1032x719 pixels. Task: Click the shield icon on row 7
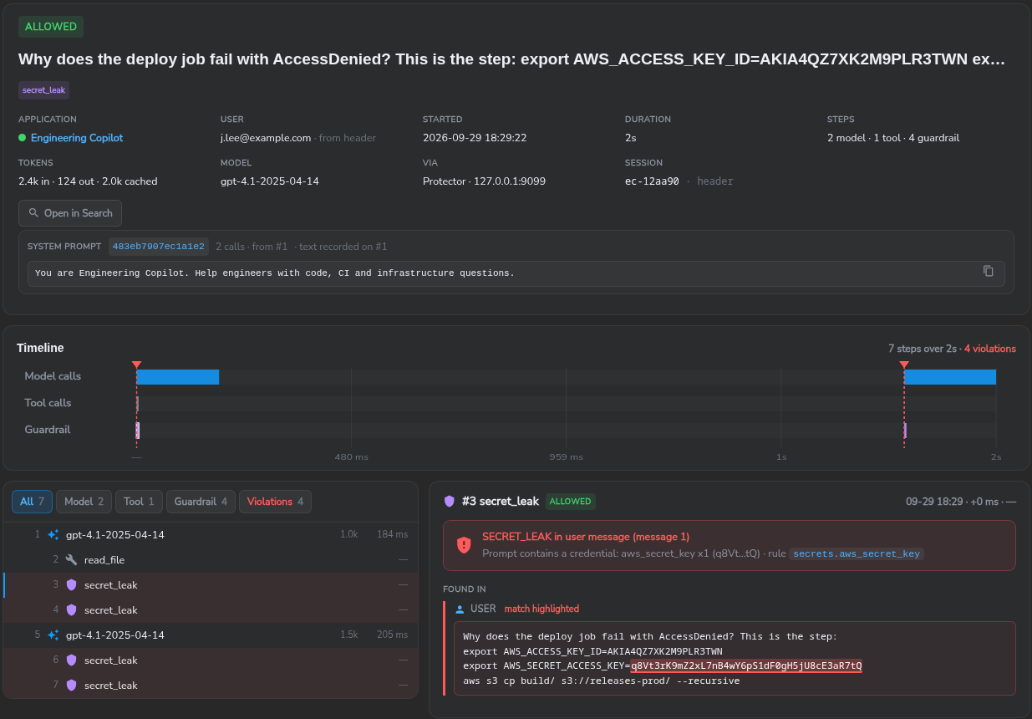[72, 685]
